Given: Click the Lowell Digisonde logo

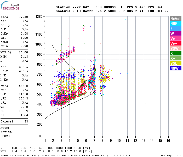Looking at the screenshot, I should [10, 5].
